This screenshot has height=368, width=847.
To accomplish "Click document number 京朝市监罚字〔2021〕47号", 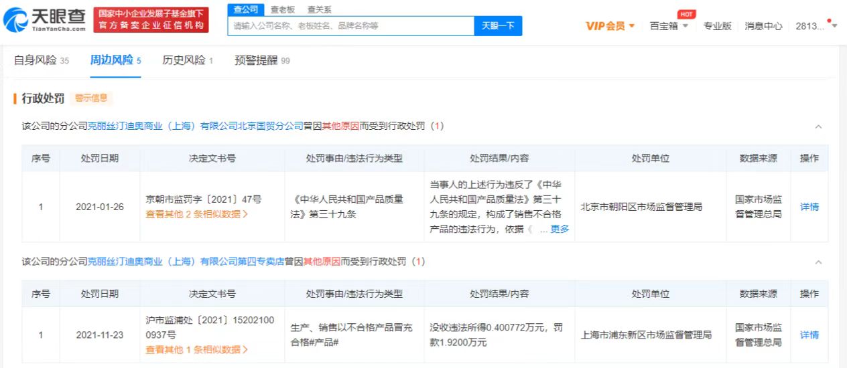I will pos(203,199).
